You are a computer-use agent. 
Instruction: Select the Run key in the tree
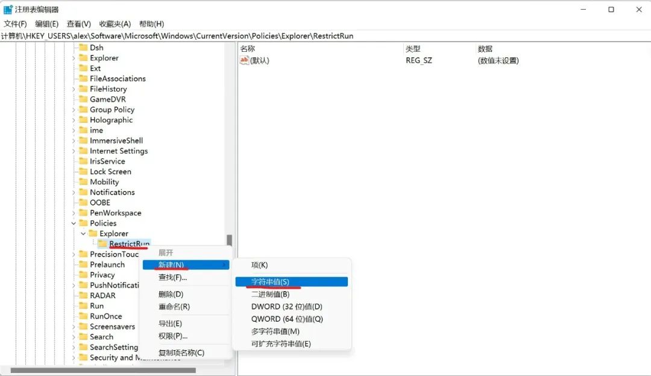(96, 306)
